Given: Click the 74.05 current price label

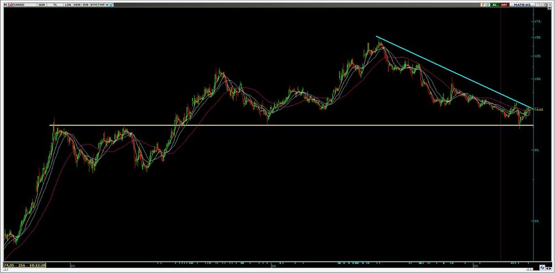Looking at the screenshot, I should 539,110.
